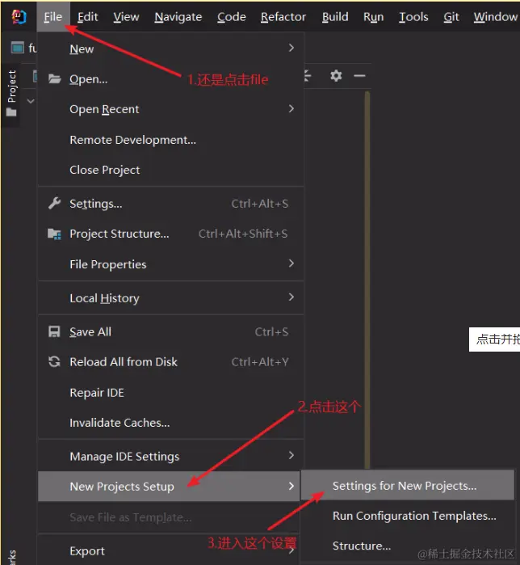Open the File menu
Image resolution: width=520 pixels, height=565 pixels.
[53, 17]
